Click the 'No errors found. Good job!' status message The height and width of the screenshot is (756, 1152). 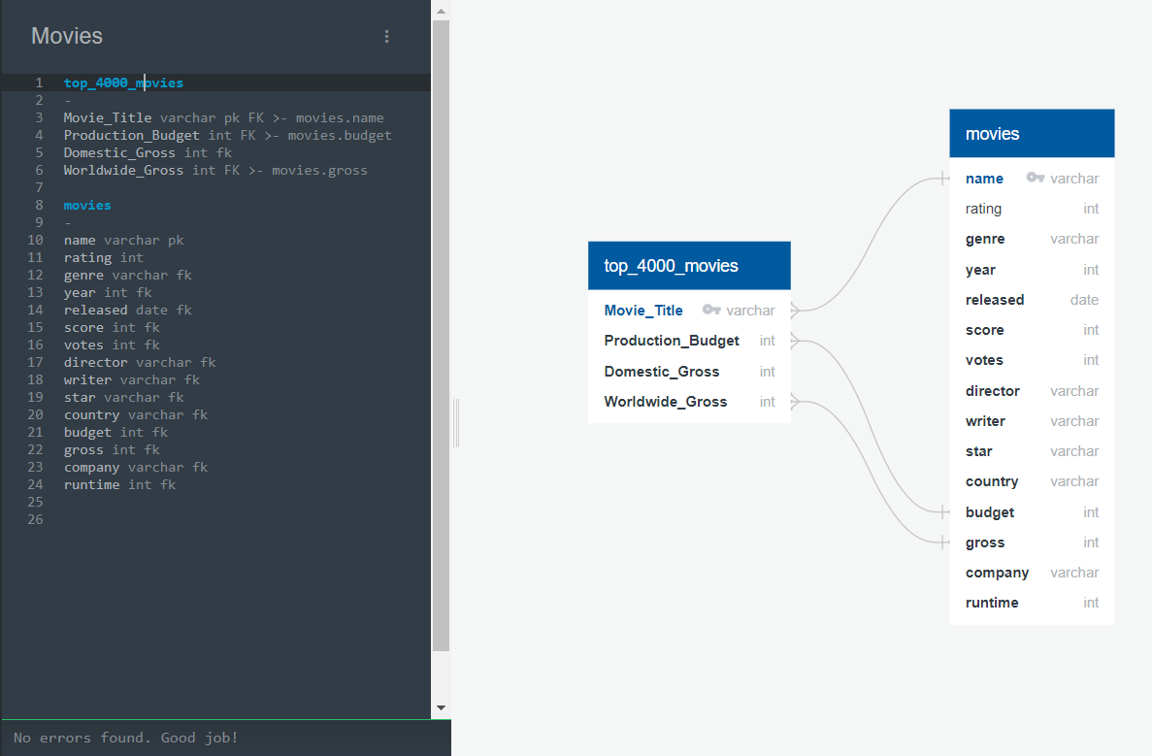pos(125,738)
